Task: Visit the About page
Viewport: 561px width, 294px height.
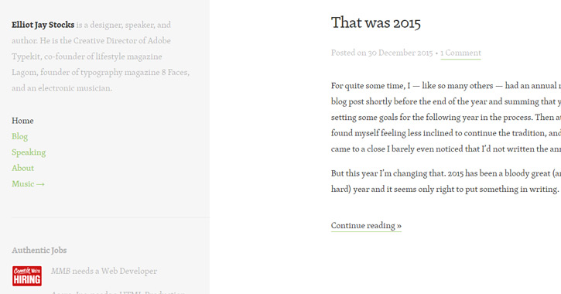Action: 22,168
